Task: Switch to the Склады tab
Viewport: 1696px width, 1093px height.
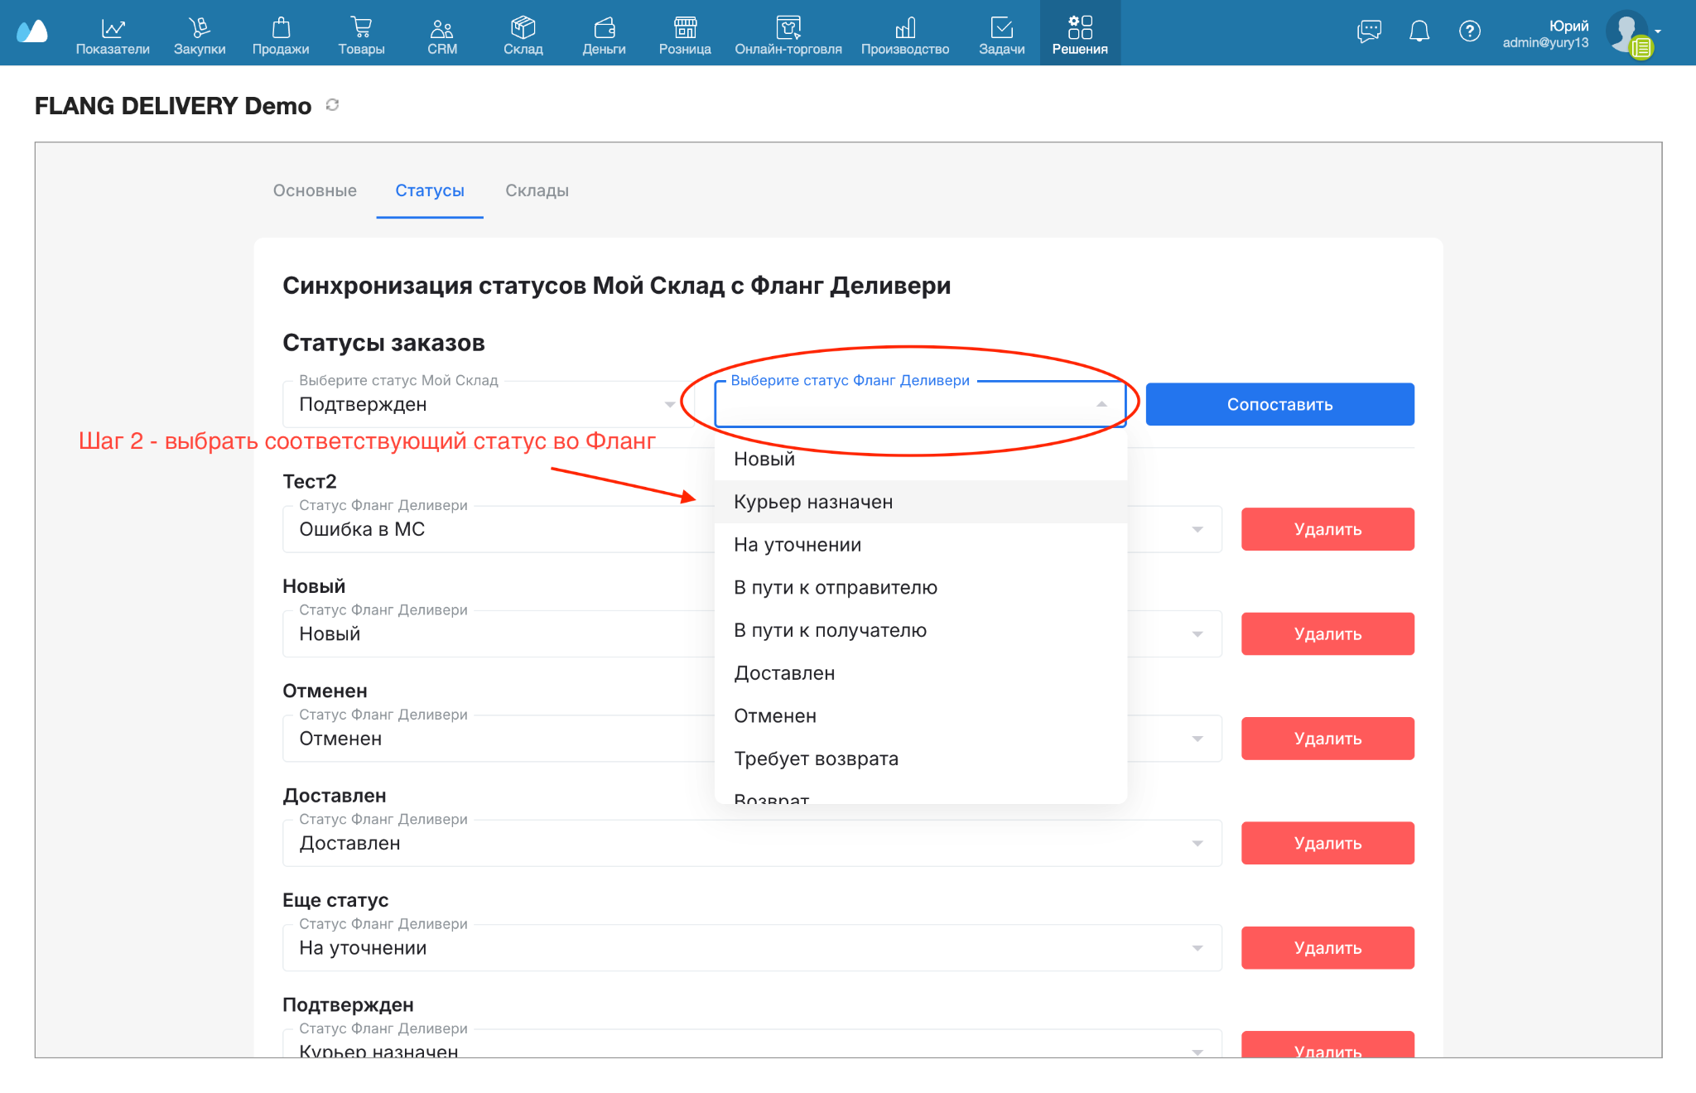Action: pos(537,190)
